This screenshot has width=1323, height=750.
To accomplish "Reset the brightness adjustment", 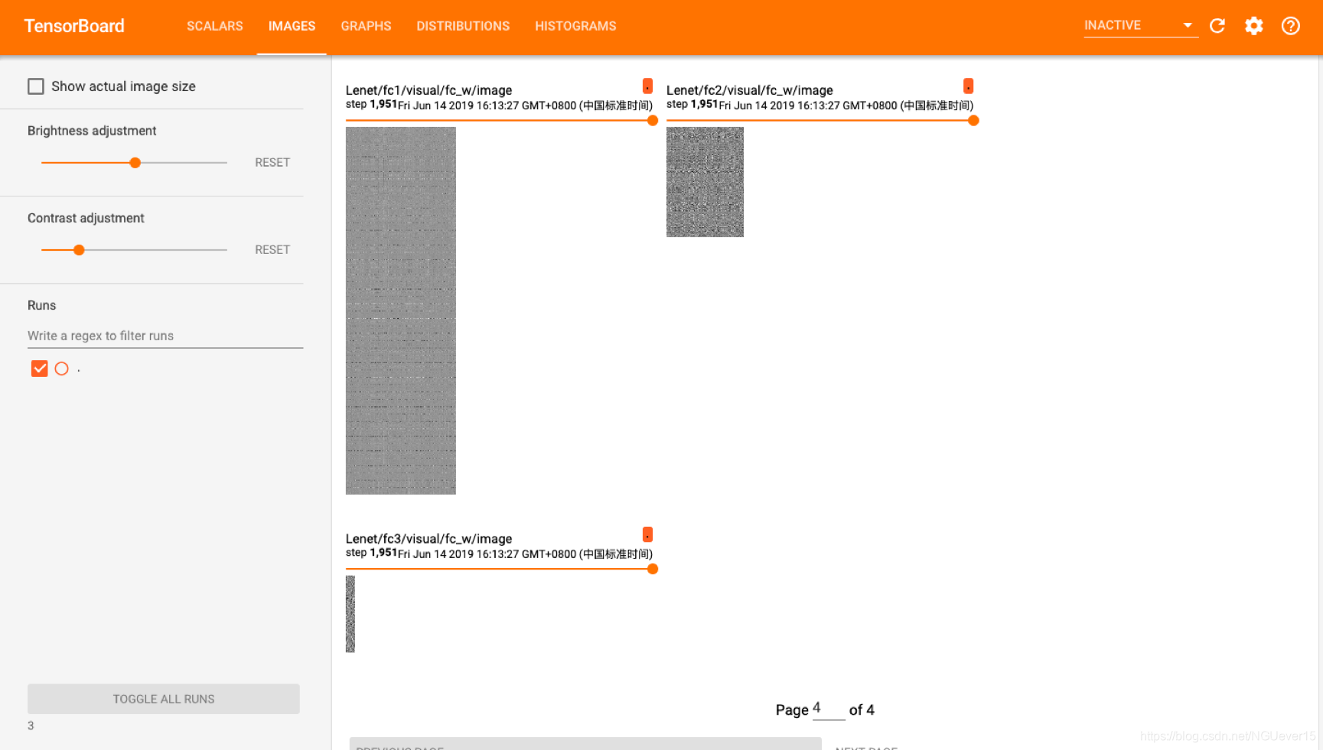I will pos(272,162).
